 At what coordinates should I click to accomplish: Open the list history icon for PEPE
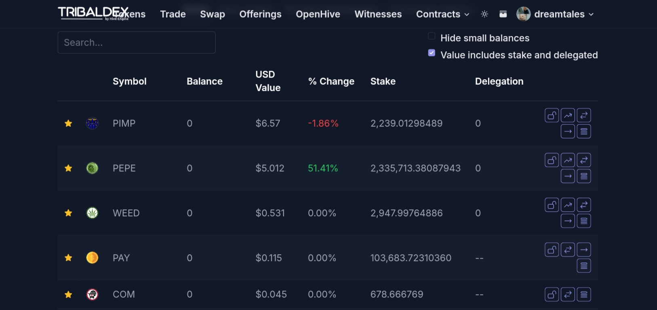pyautogui.click(x=584, y=176)
